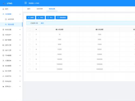Expand the 统计报表 menu chevron
This screenshot has width=135, height=101.
20,71
